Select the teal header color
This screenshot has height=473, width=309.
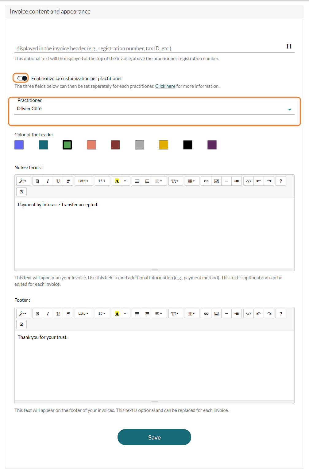(x=43, y=145)
